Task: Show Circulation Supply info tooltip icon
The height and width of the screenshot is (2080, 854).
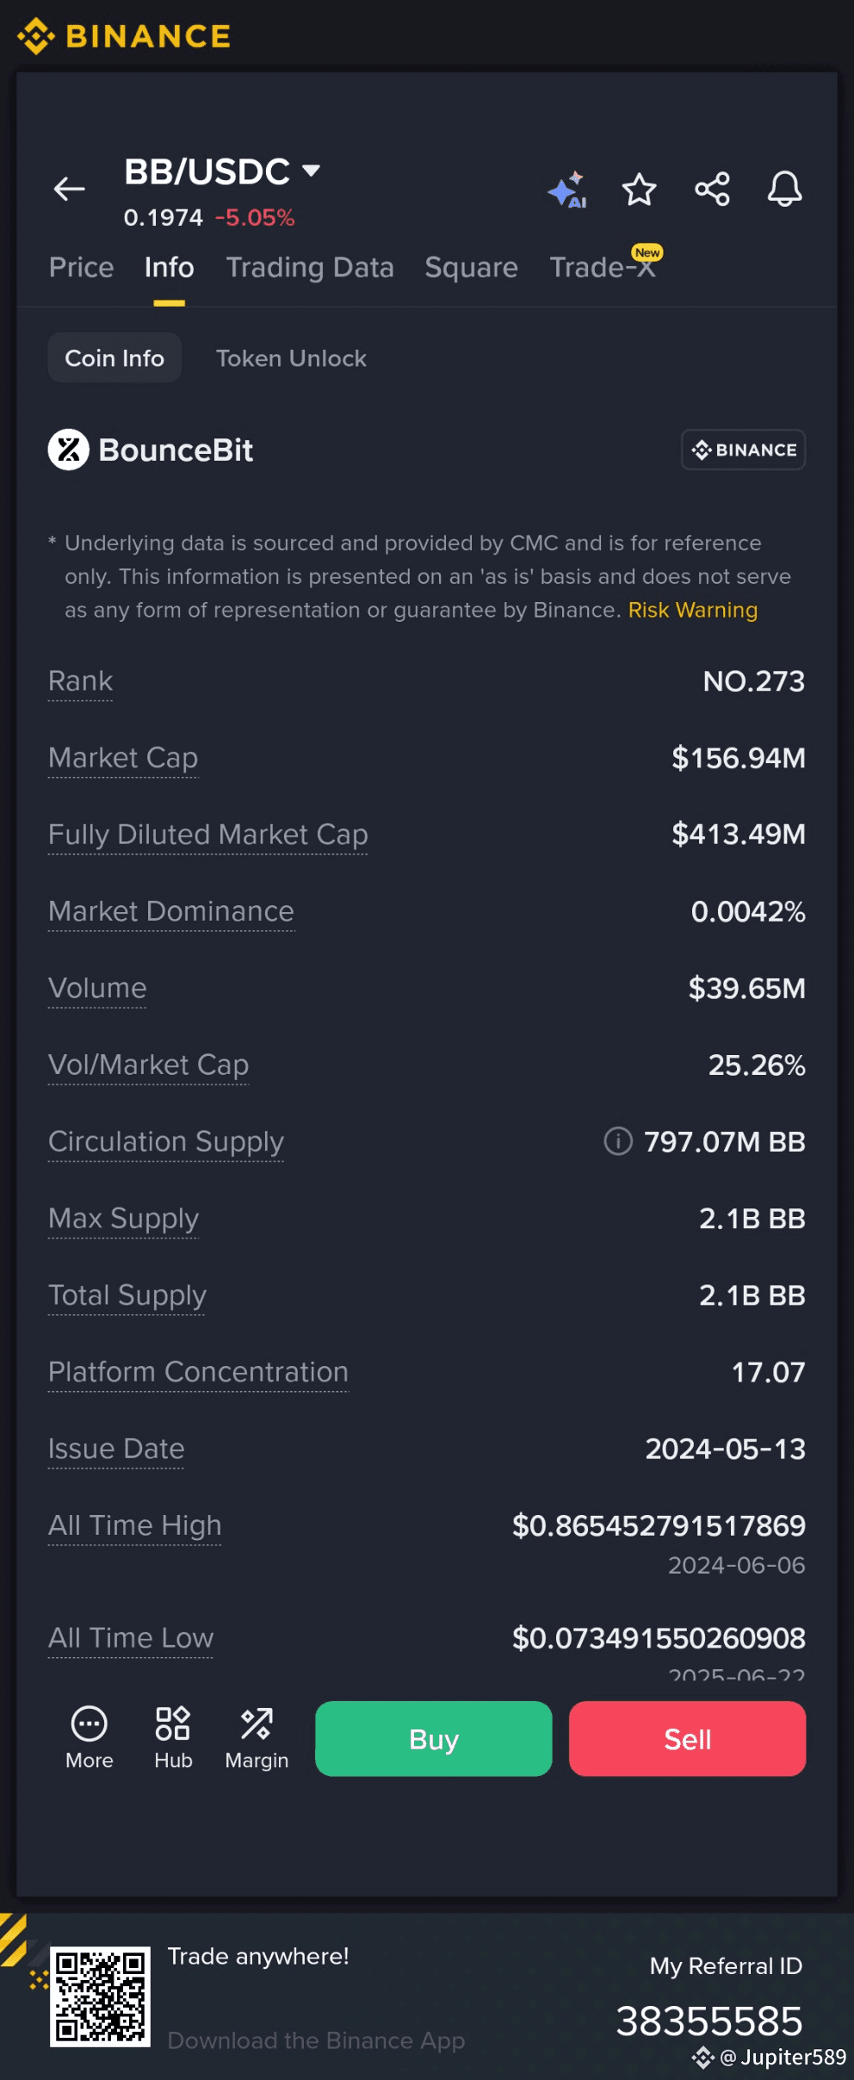Action: tap(617, 1141)
